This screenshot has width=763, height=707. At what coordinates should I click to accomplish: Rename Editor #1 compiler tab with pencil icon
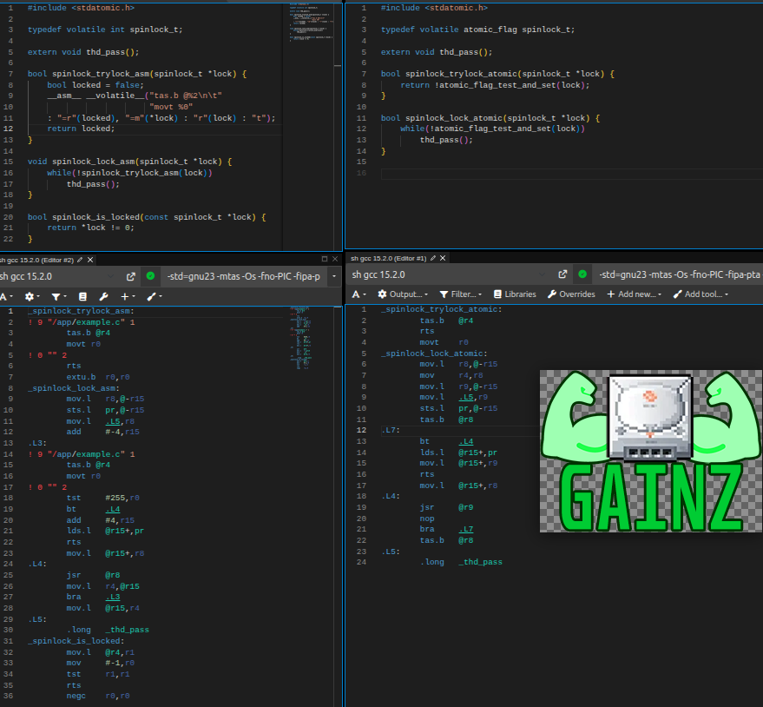pyautogui.click(x=432, y=258)
